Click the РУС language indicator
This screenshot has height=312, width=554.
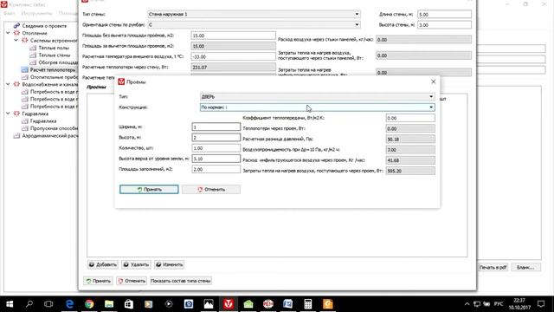tap(499, 304)
